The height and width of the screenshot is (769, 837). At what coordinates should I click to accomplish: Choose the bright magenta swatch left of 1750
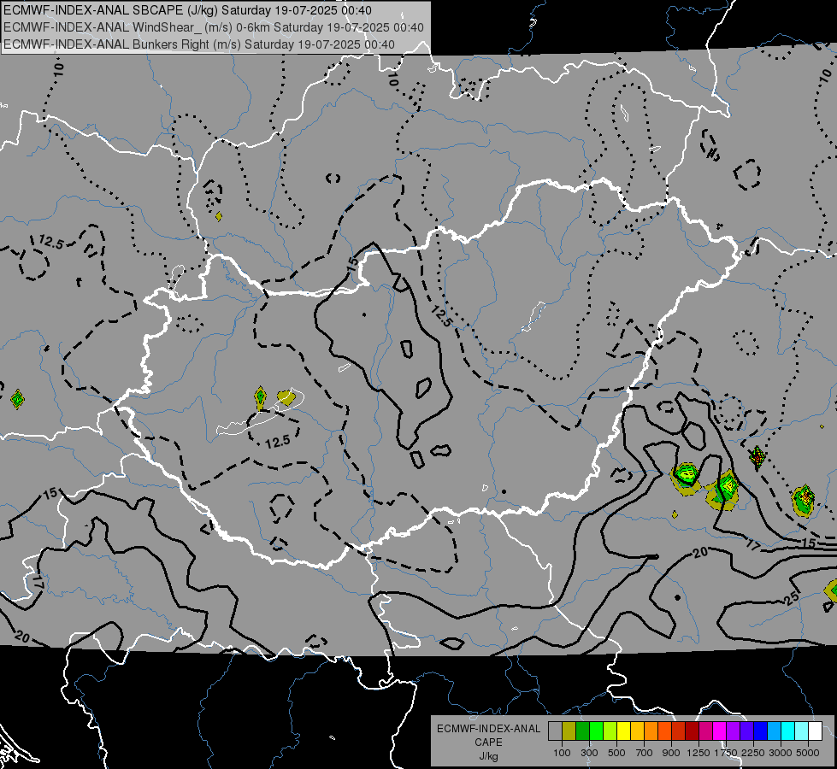tap(720, 731)
